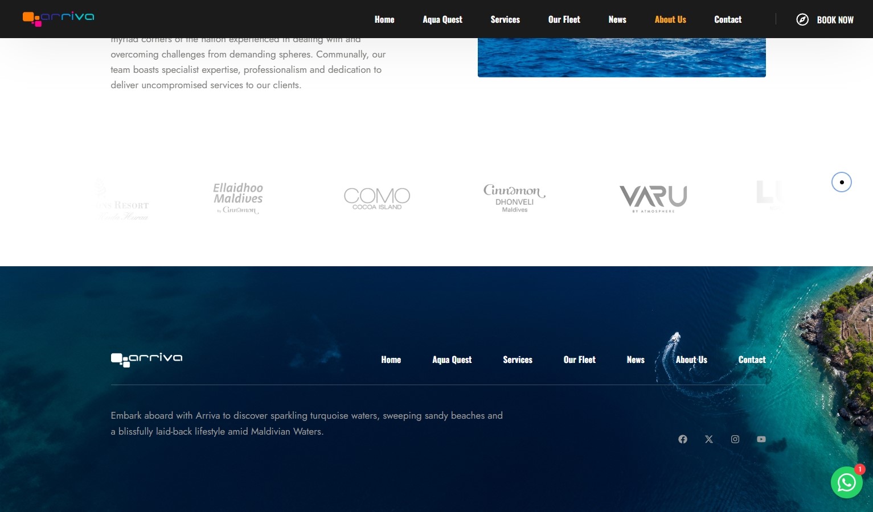Click the red notification badge on WhatsApp
Screen dimensions: 873x512
point(860,469)
